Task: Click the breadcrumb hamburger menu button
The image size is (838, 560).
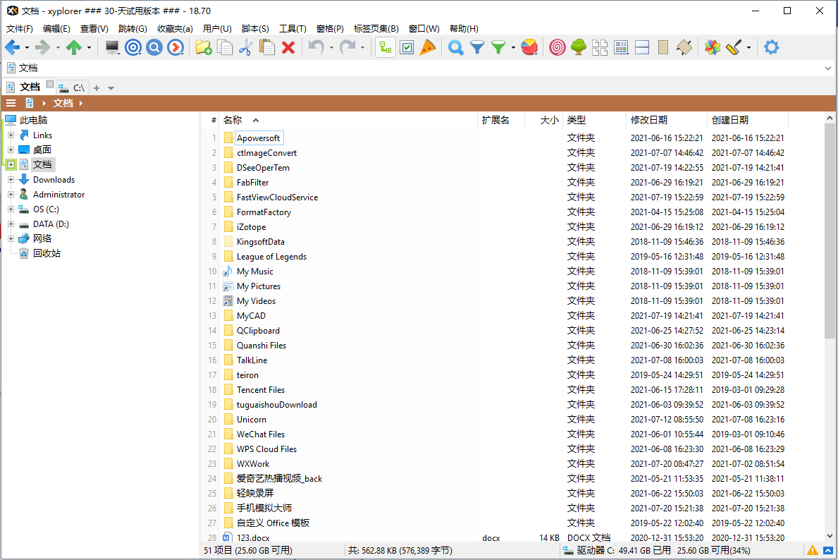Action: (11, 103)
